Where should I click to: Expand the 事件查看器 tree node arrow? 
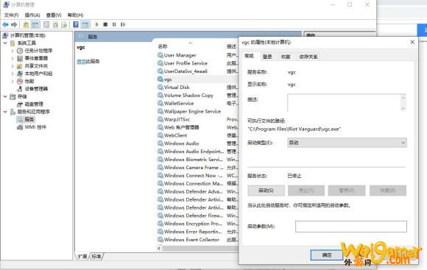coord(13,58)
